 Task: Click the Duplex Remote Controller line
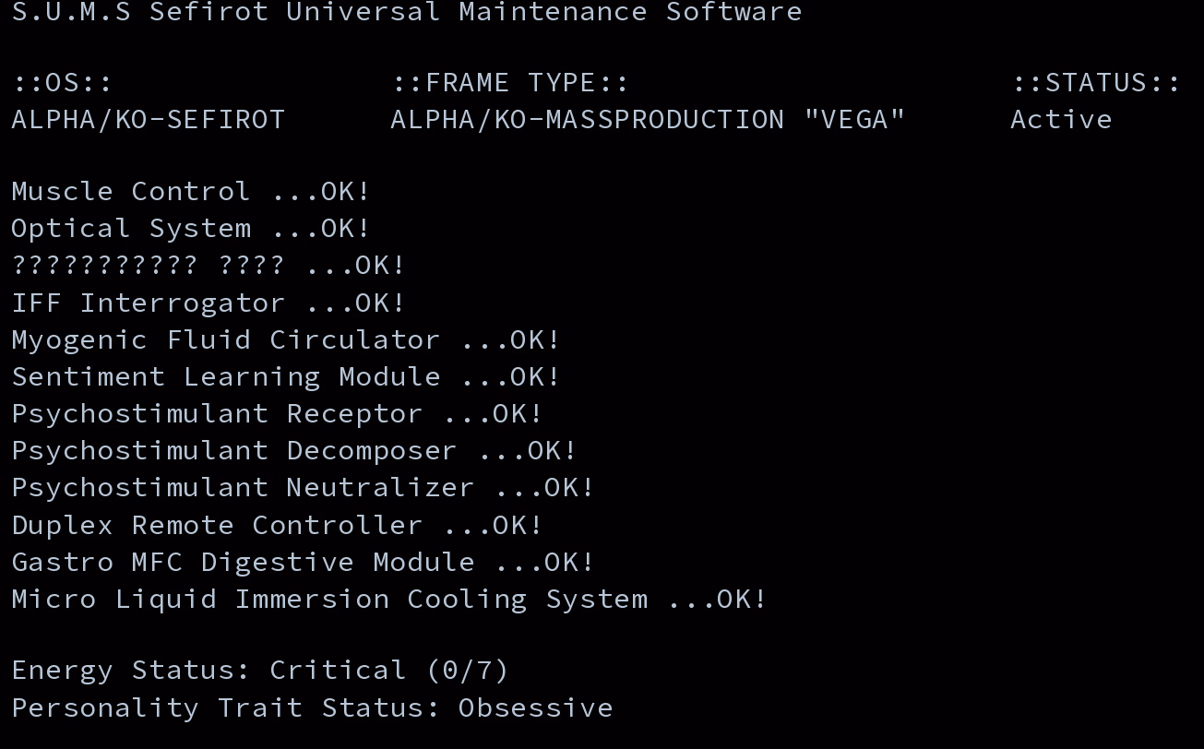(277, 525)
